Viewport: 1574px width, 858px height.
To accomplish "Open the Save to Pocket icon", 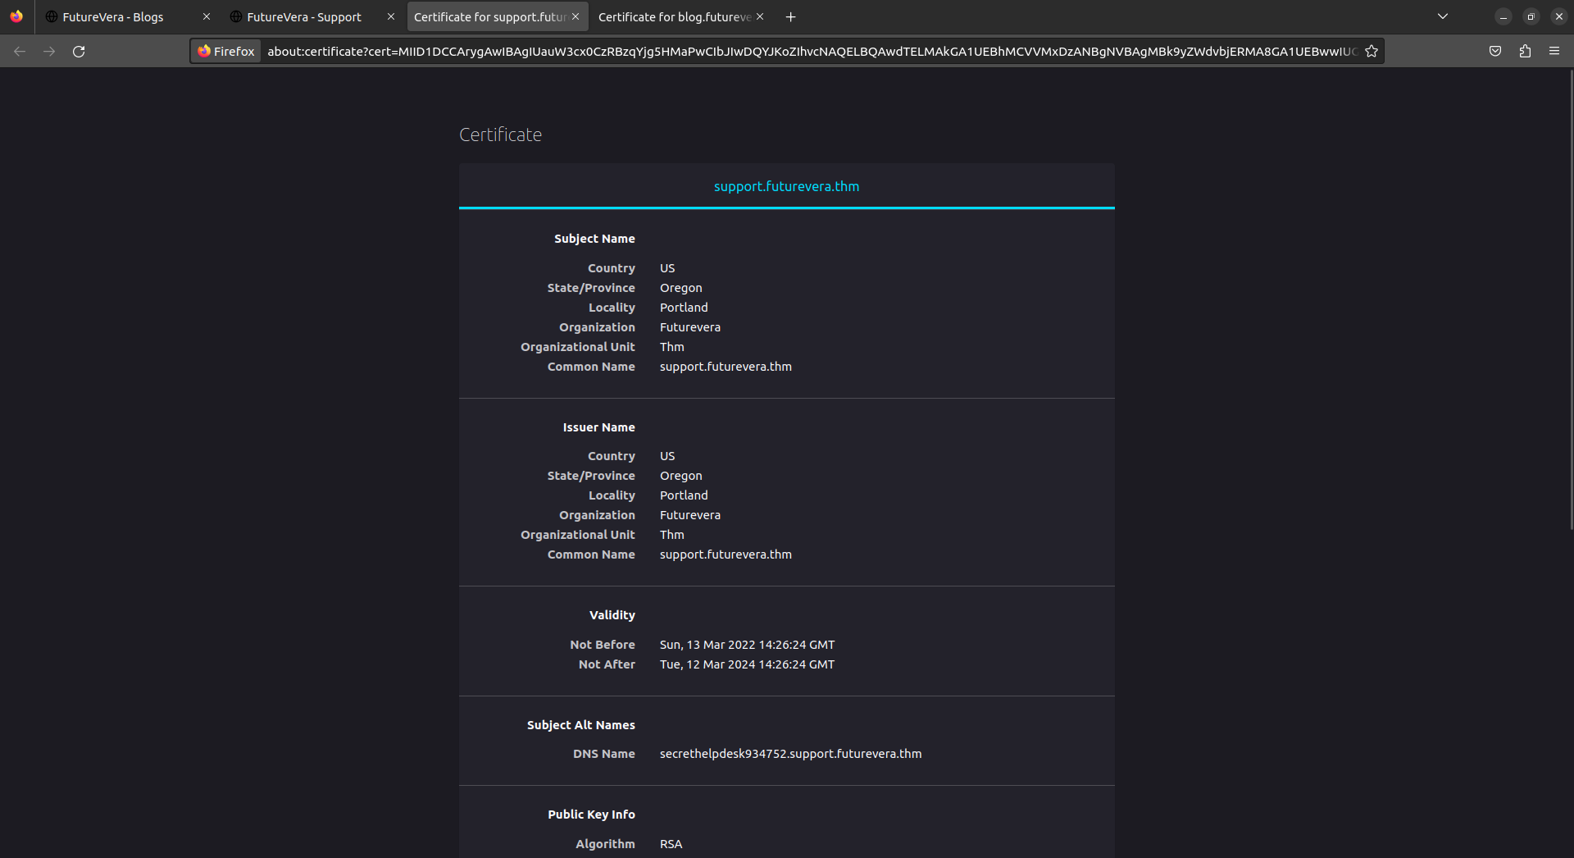I will (x=1495, y=52).
